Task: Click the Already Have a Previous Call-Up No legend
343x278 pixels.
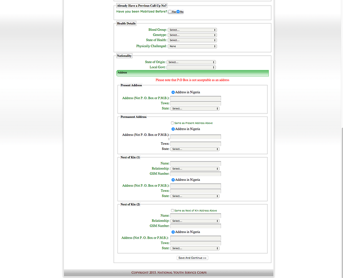Action: 142,6
